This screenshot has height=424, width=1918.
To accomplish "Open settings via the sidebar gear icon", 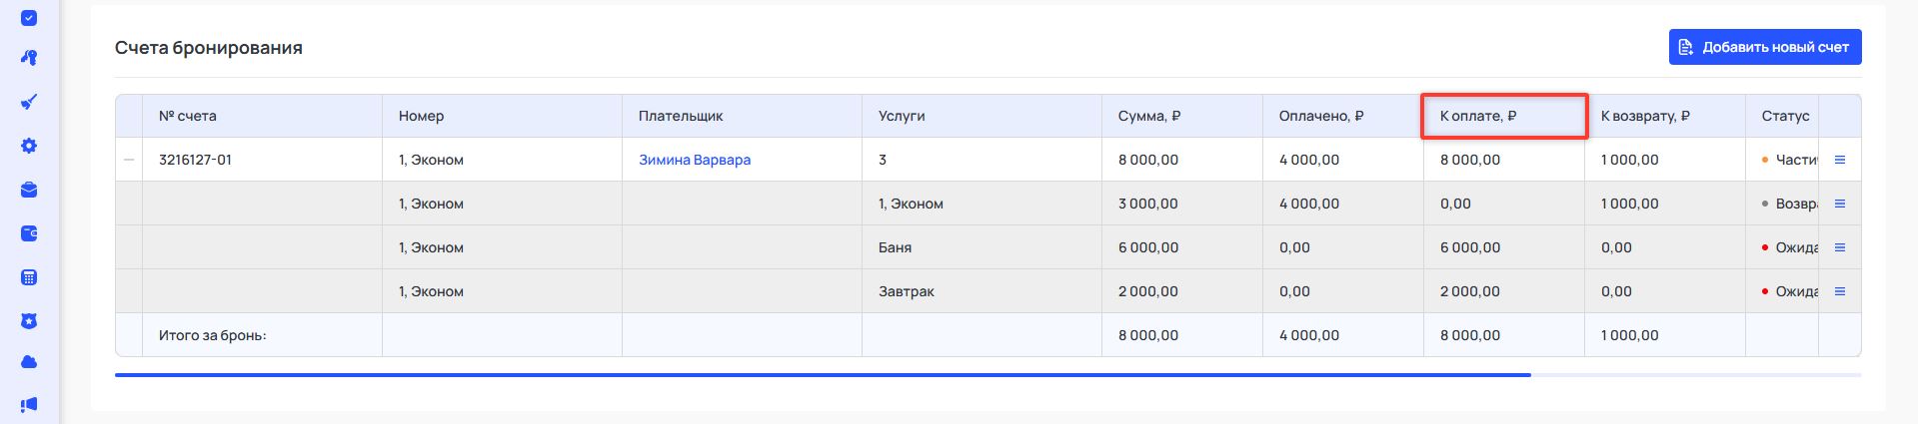I will coord(29,146).
